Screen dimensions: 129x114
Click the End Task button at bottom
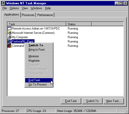pos(71,101)
